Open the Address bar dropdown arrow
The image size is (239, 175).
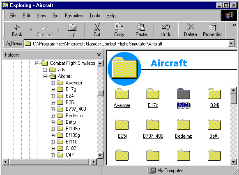tap(231, 44)
